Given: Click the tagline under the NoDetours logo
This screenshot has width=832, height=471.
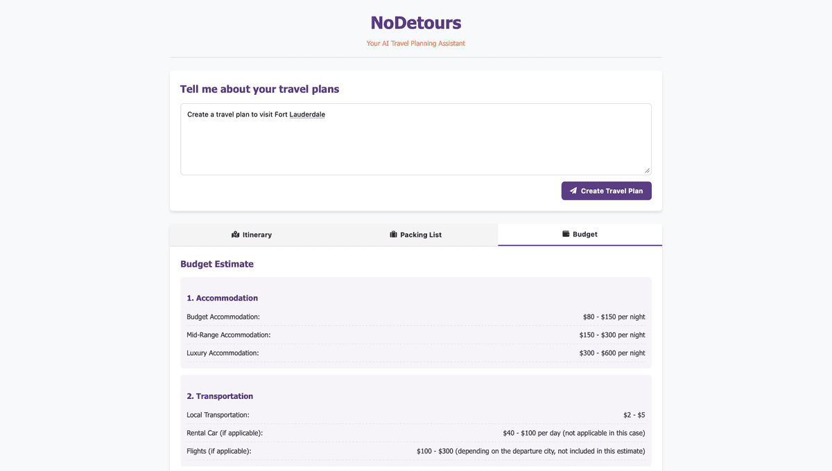Looking at the screenshot, I should [x=415, y=43].
